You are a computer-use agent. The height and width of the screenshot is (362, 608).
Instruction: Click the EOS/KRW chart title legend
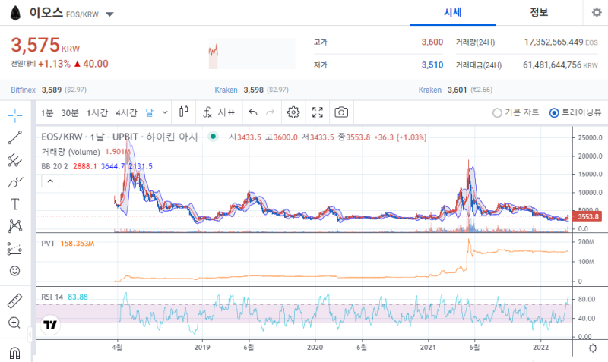[x=119, y=137]
